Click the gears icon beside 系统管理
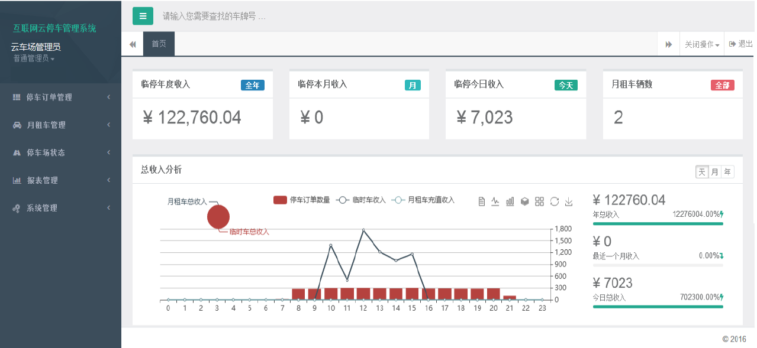 pyautogui.click(x=17, y=208)
